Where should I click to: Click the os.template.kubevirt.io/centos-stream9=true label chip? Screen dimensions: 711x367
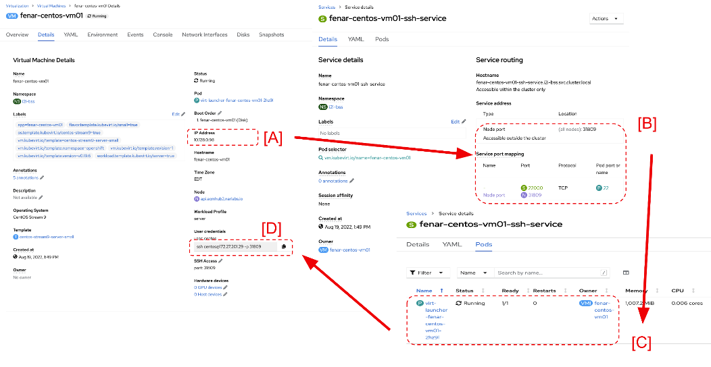coord(59,133)
